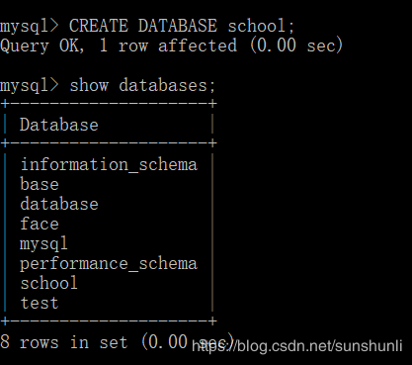
Task: Select the information_schema row
Action: (109, 164)
